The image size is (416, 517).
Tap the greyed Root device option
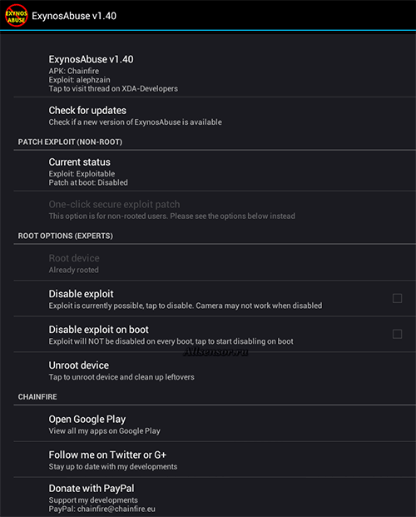215,263
